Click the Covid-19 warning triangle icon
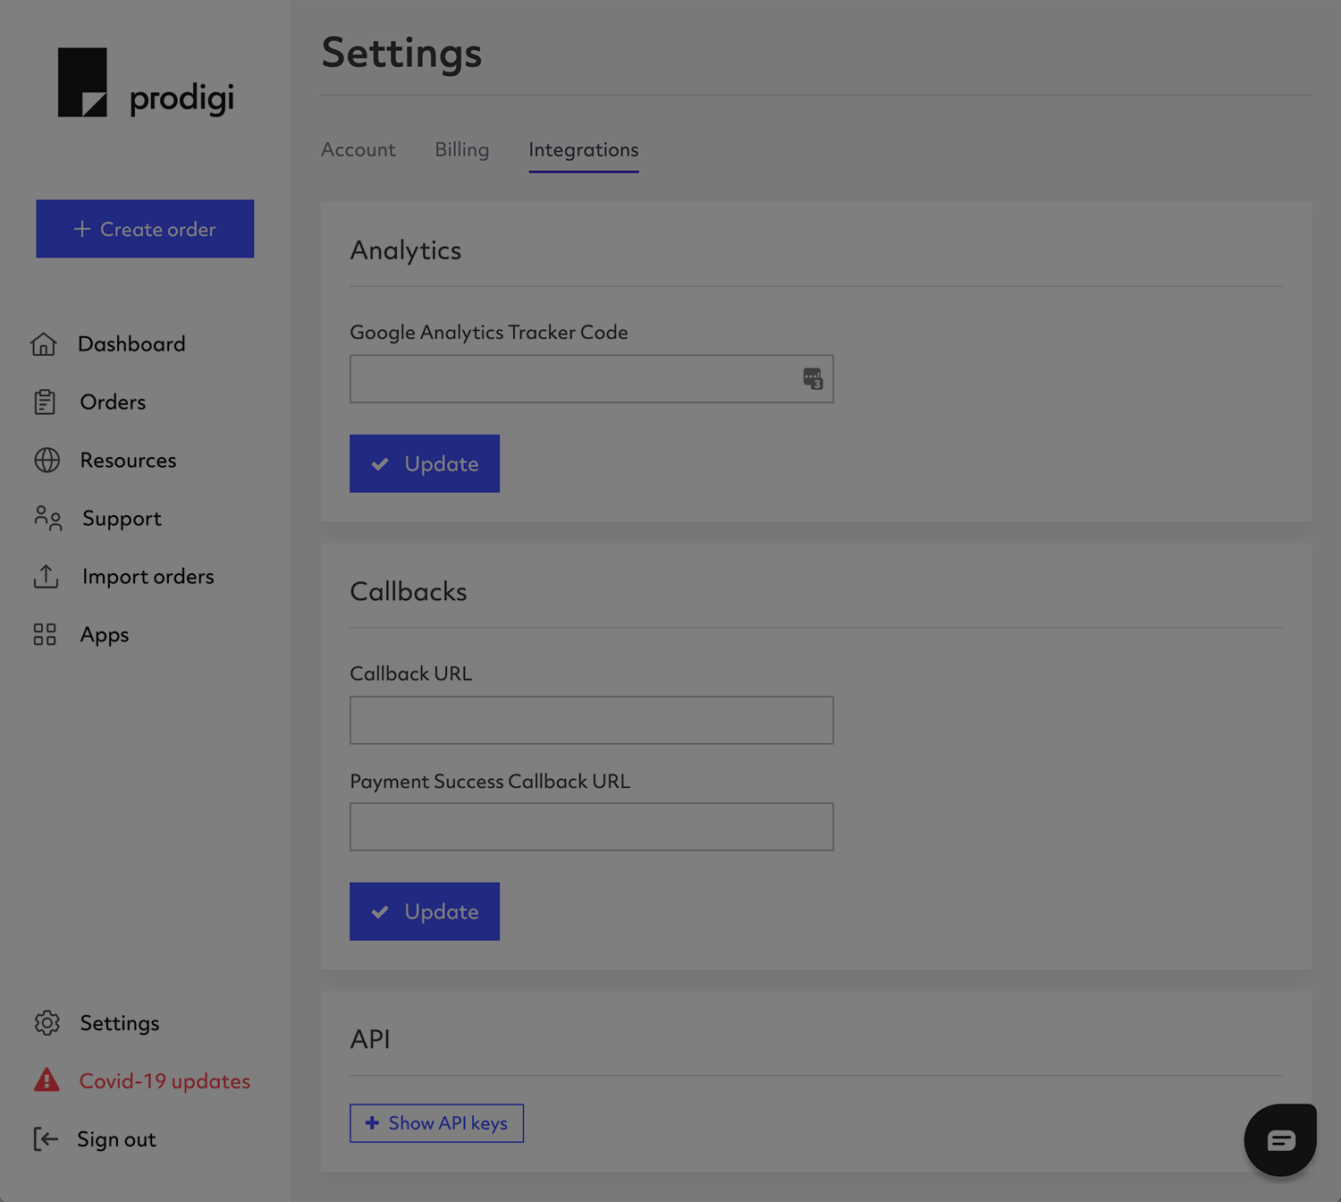This screenshot has height=1202, width=1341. (x=46, y=1080)
